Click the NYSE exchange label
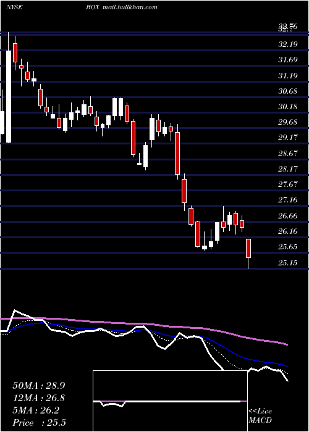The height and width of the screenshot is (432, 309). tap(14, 7)
